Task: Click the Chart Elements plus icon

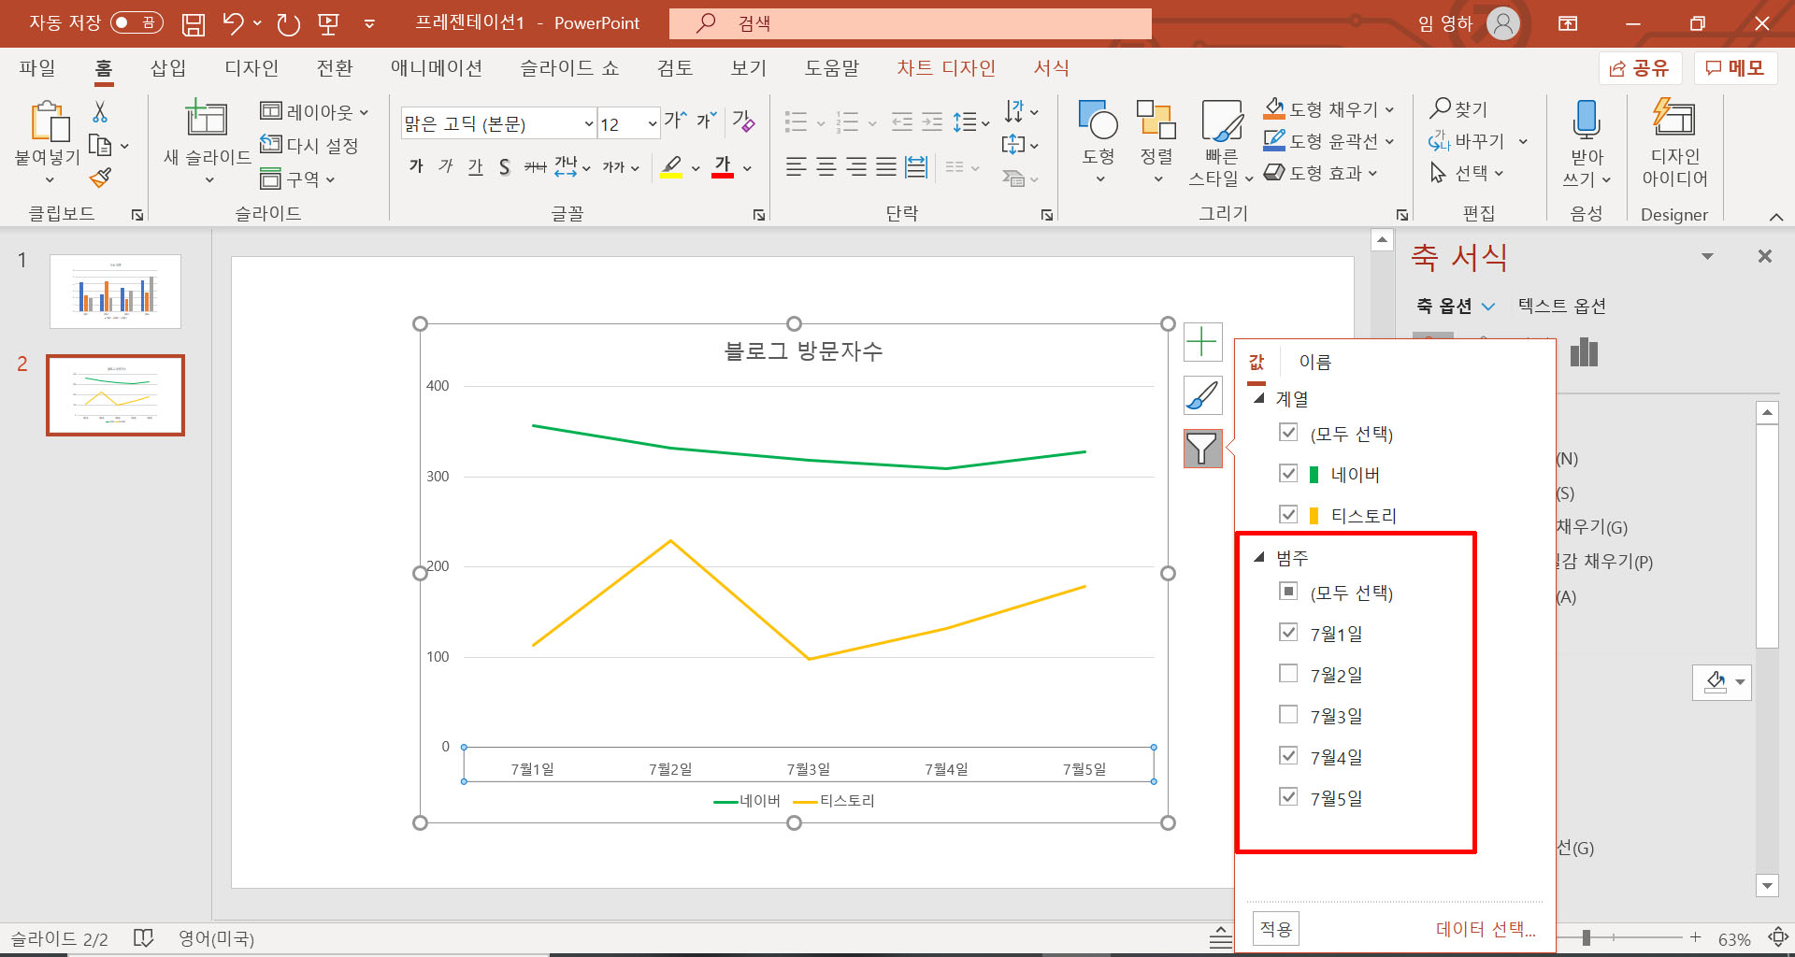Action: click(x=1202, y=342)
